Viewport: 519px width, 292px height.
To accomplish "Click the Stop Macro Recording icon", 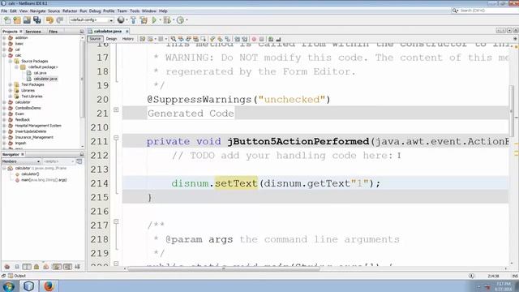I will click(x=261, y=39).
